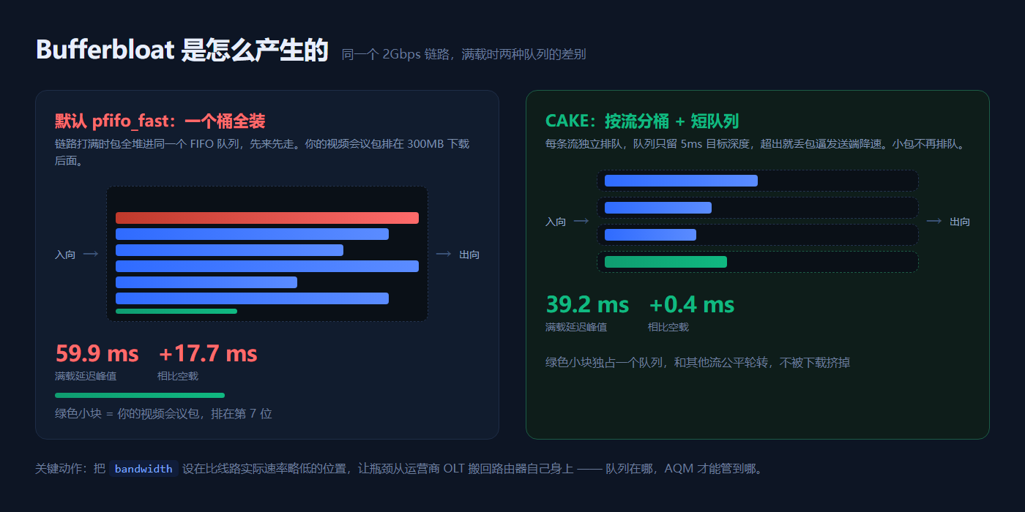
Task: Click the "出向" label in CAKE card
Action: pyautogui.click(x=960, y=222)
